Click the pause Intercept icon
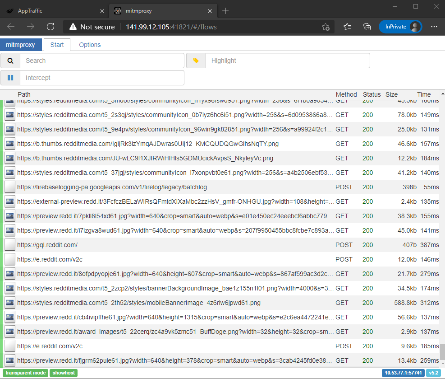The height and width of the screenshot is (379, 445). pyautogui.click(x=10, y=77)
